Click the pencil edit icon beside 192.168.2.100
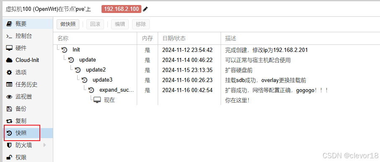Screen dimensions: 380x162 (145, 9)
